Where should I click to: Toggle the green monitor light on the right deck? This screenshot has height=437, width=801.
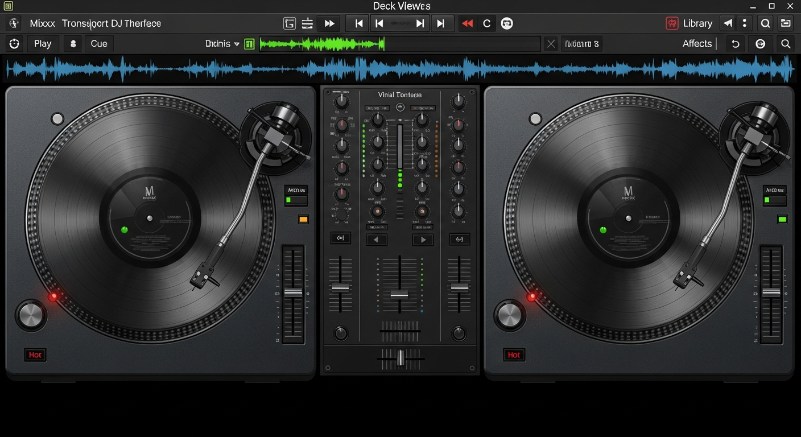coord(782,219)
